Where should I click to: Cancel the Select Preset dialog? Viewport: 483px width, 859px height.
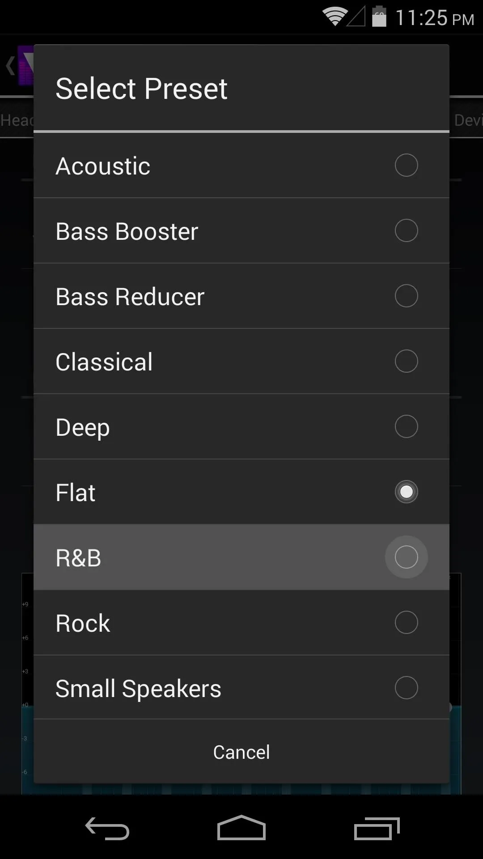click(x=241, y=752)
